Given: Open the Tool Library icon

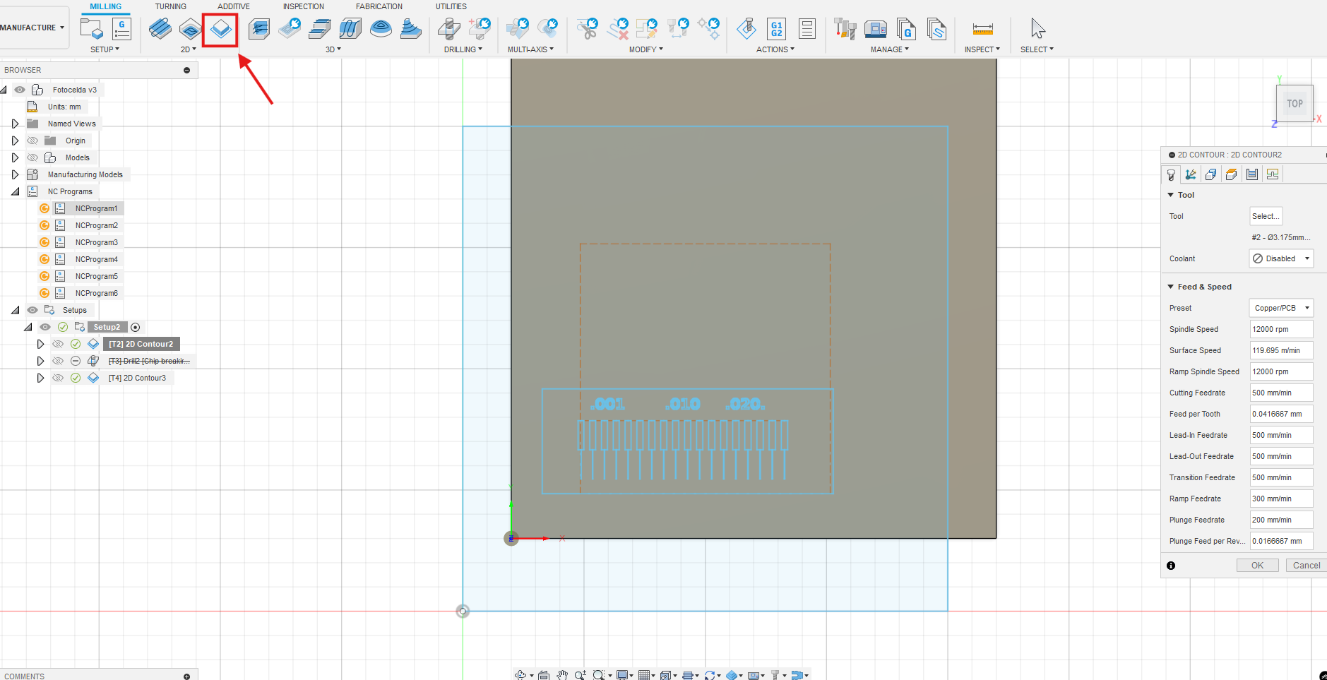Looking at the screenshot, I should pos(845,29).
